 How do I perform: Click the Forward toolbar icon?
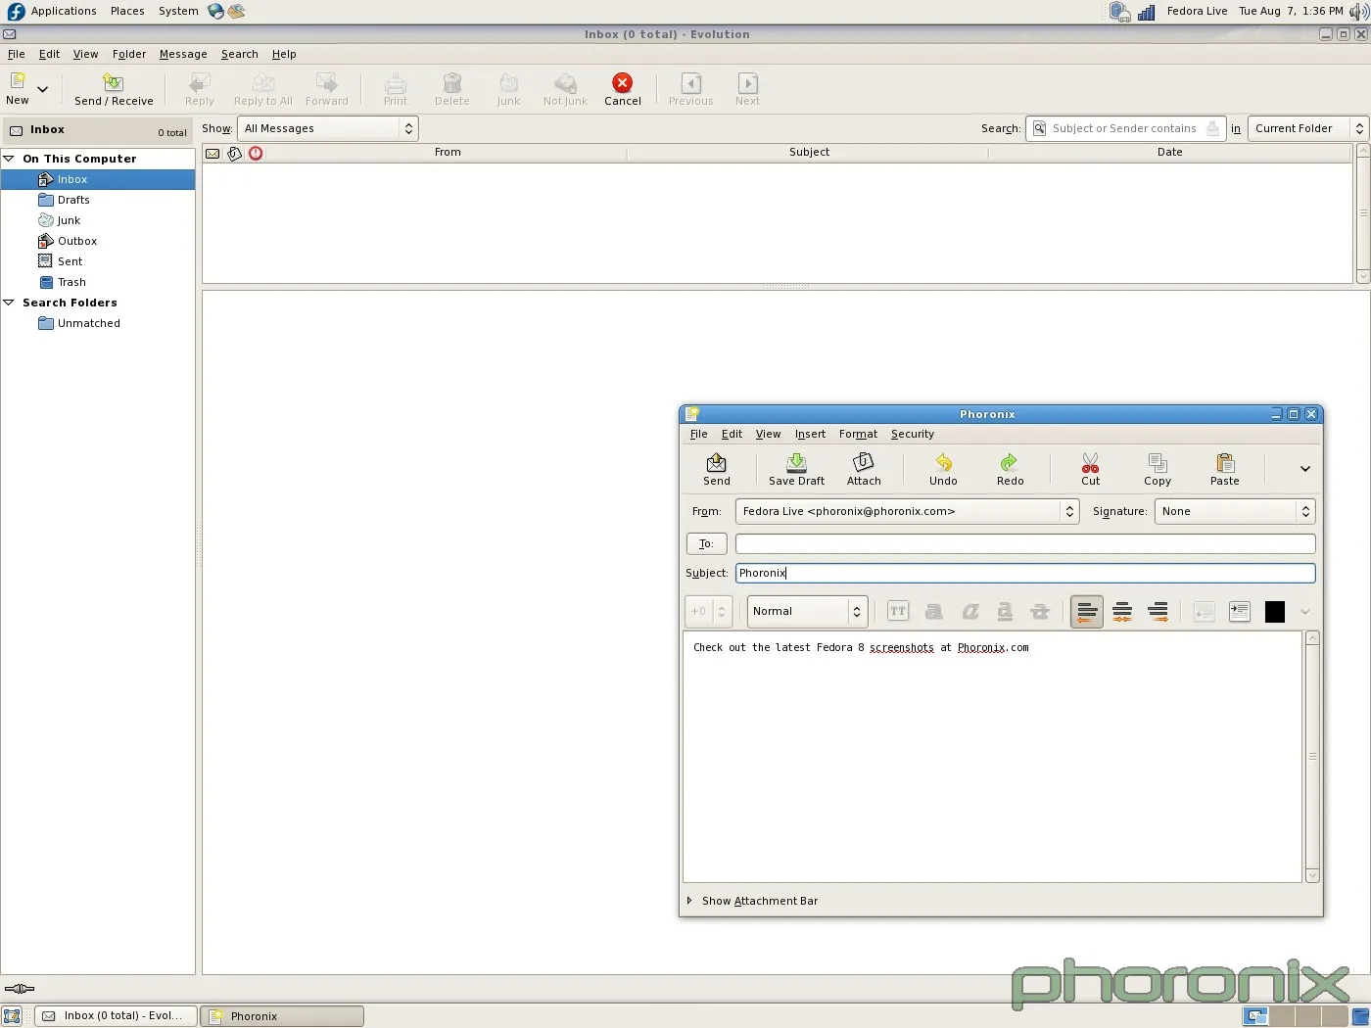point(327,82)
